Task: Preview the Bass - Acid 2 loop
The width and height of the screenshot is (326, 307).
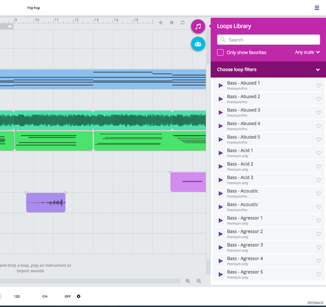Action: pos(220,166)
